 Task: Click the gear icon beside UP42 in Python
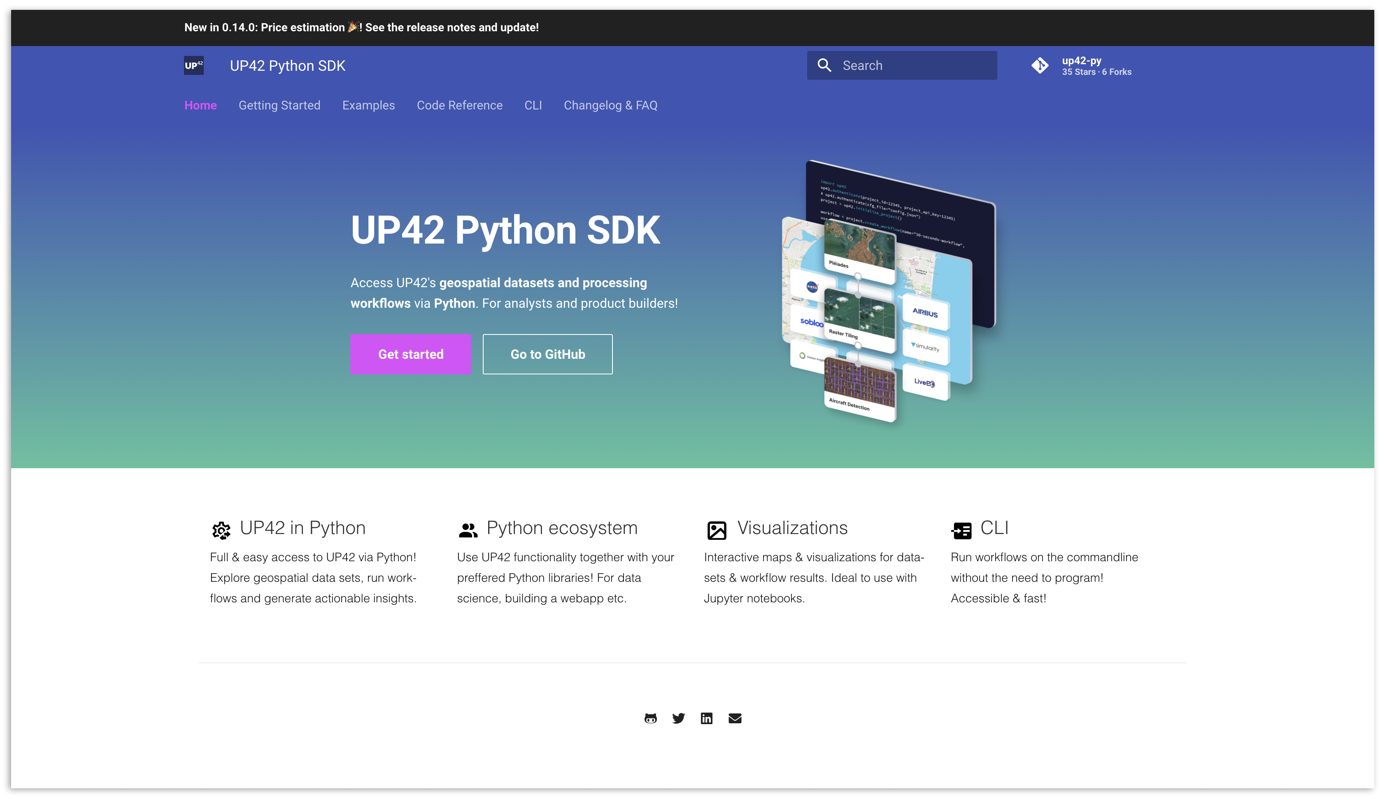221,530
